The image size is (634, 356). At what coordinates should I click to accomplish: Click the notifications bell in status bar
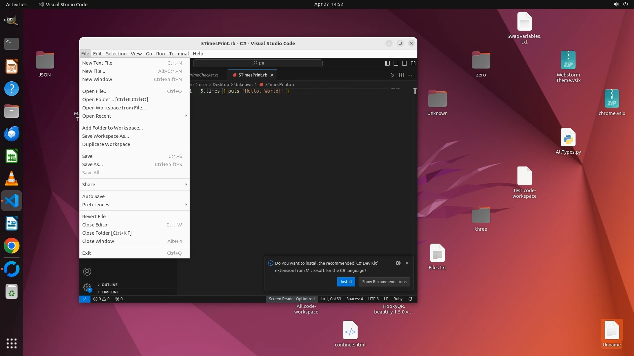tap(410, 299)
